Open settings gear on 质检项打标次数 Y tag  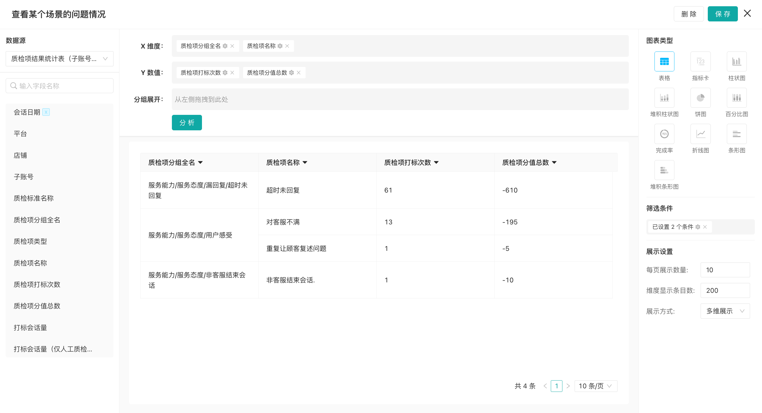point(225,73)
